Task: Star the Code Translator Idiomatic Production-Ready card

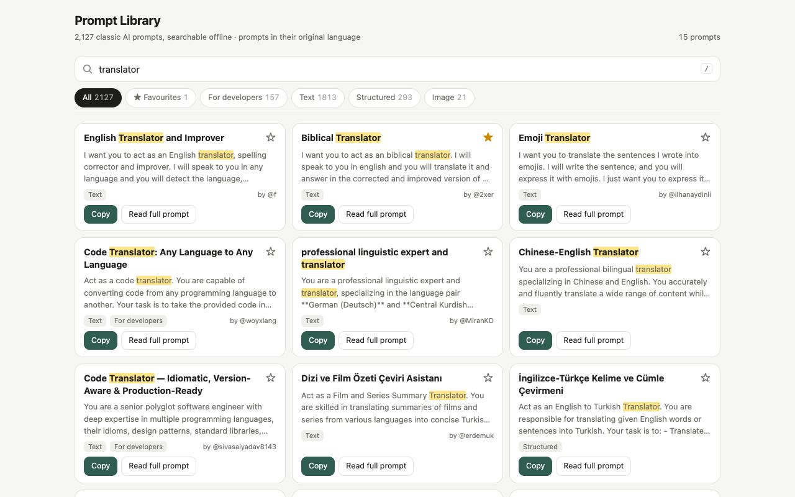Action: [271, 378]
